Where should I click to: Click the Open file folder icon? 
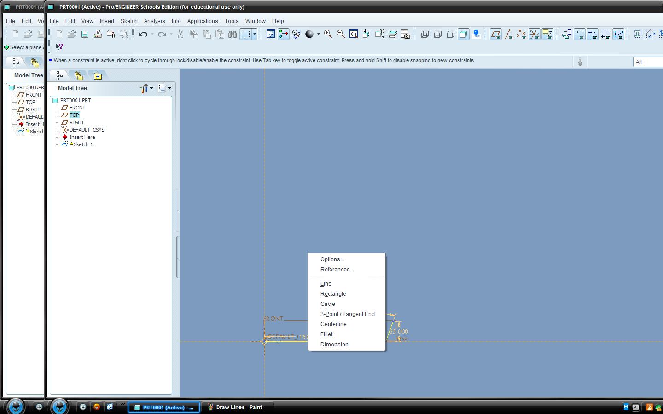[x=72, y=34]
